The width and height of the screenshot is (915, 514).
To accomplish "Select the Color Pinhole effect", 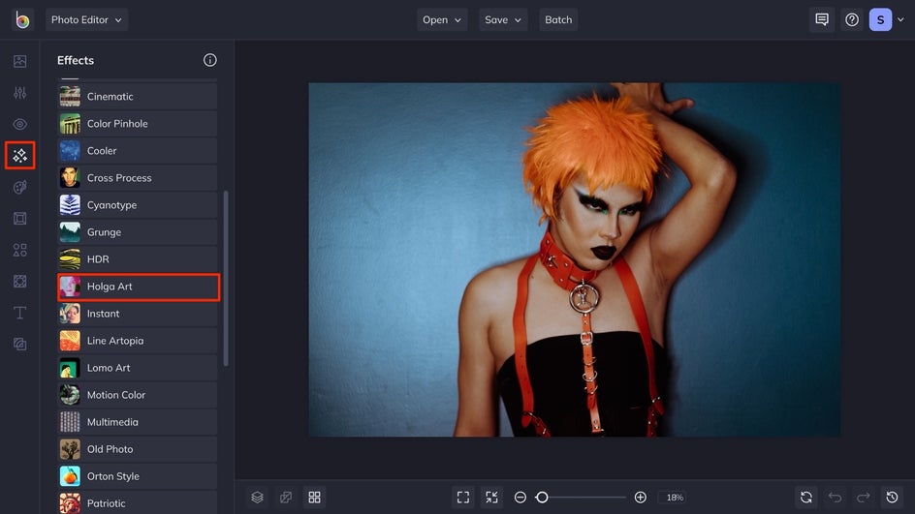I will [x=138, y=124].
